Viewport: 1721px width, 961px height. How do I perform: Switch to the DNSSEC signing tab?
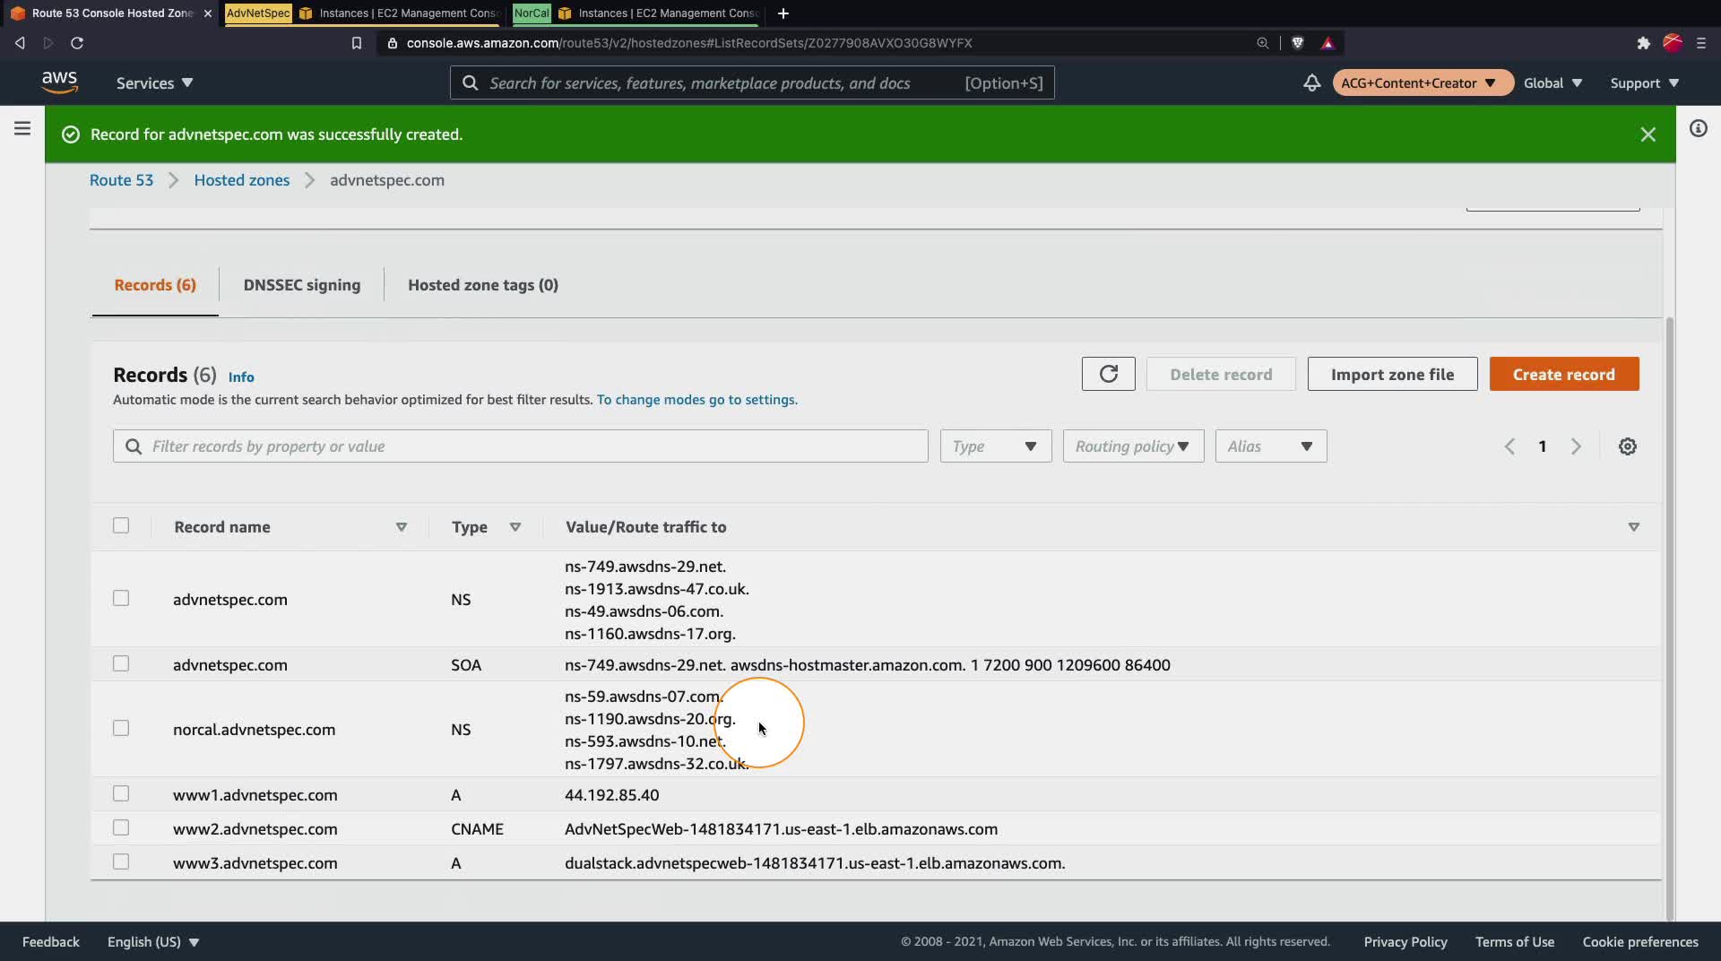[302, 285]
